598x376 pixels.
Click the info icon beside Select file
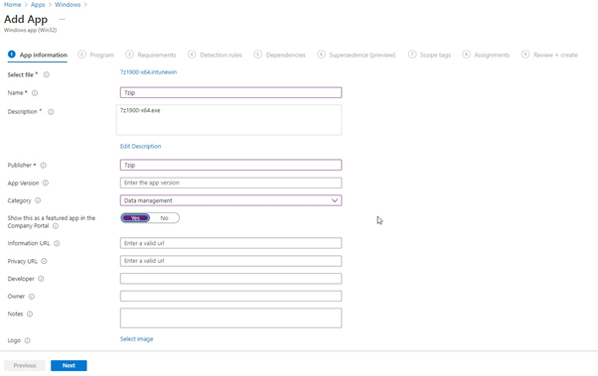[x=46, y=74]
